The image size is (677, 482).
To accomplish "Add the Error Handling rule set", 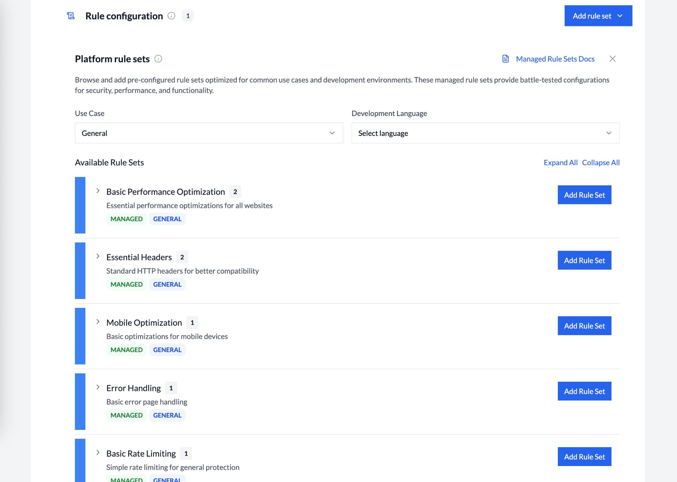I will click(584, 391).
